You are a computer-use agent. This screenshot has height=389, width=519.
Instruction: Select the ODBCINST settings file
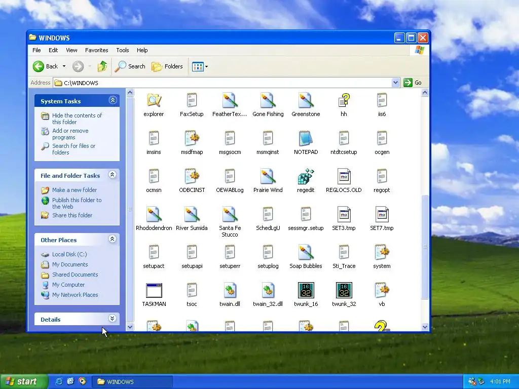pos(192,176)
